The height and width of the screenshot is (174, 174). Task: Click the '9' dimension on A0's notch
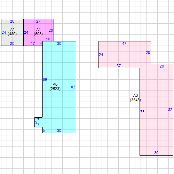[x=36, y=122]
